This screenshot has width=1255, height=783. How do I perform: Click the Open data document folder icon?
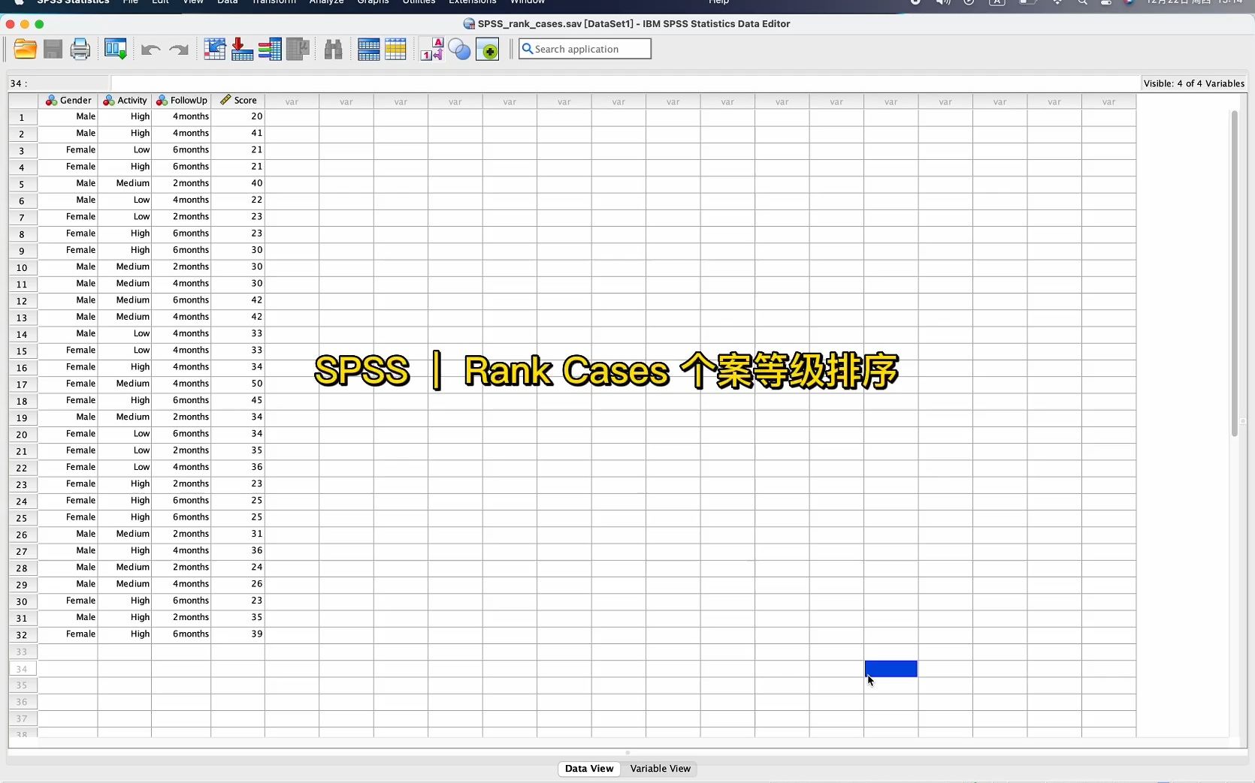(x=26, y=50)
